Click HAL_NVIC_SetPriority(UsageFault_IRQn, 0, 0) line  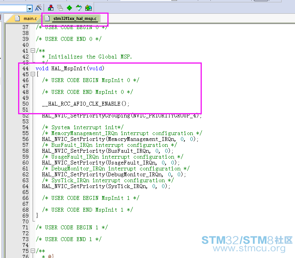(x=111, y=163)
